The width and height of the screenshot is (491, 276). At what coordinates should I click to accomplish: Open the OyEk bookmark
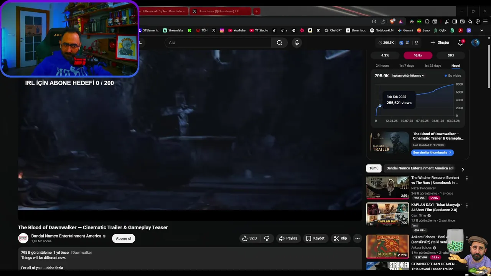[440, 30]
